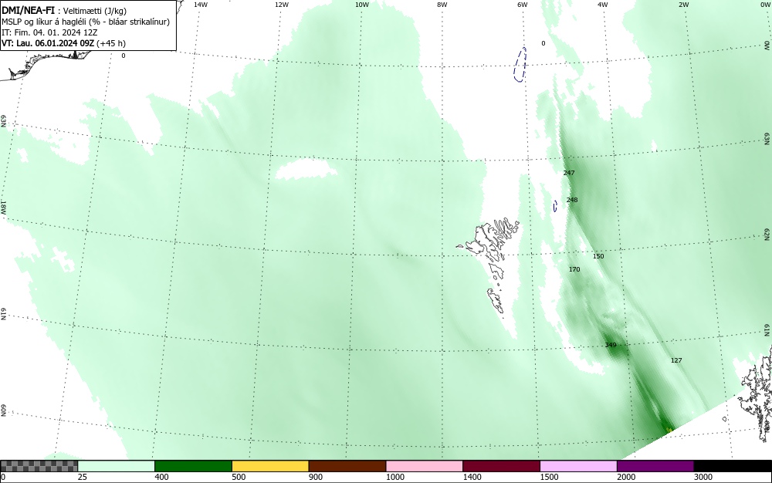
Task: Click the large blue dashed hail contour
Action: (x=520, y=65)
